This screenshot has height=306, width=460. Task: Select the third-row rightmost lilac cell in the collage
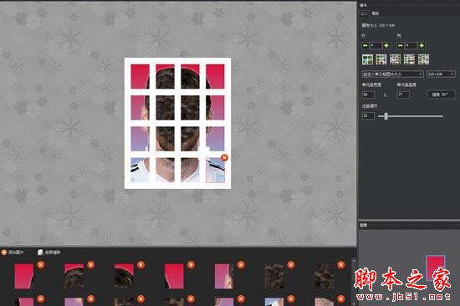[215, 139]
